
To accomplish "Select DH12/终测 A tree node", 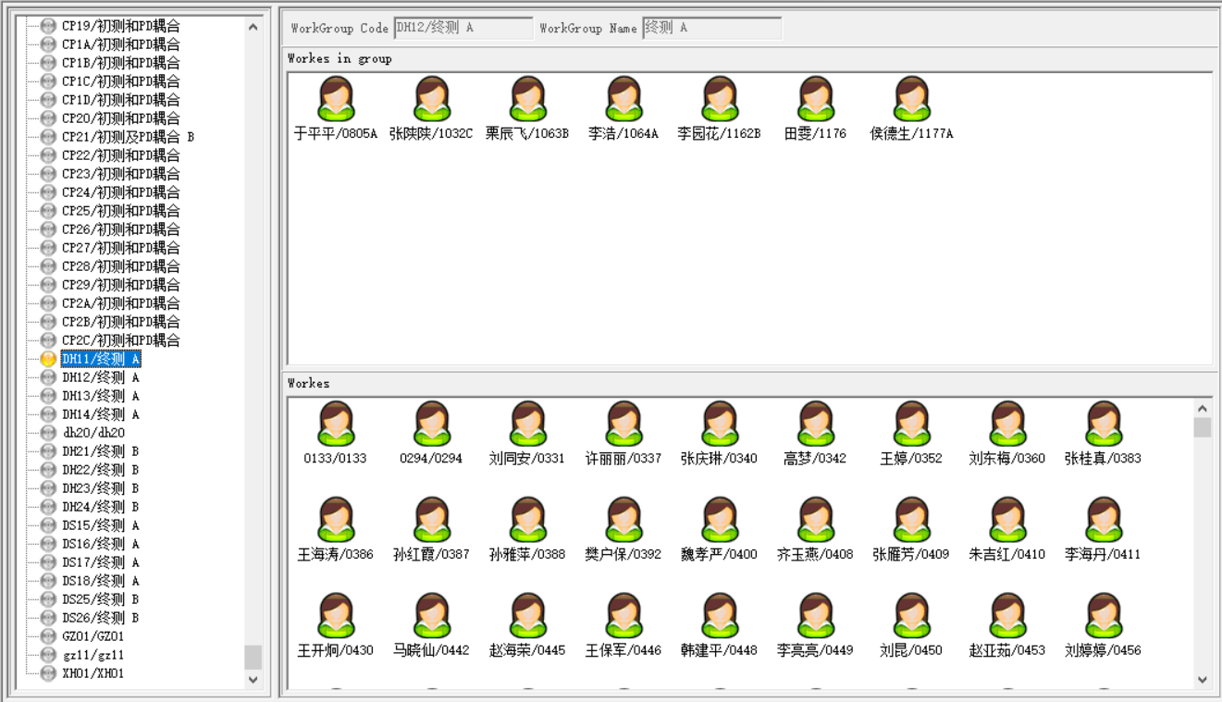I will click(100, 377).
